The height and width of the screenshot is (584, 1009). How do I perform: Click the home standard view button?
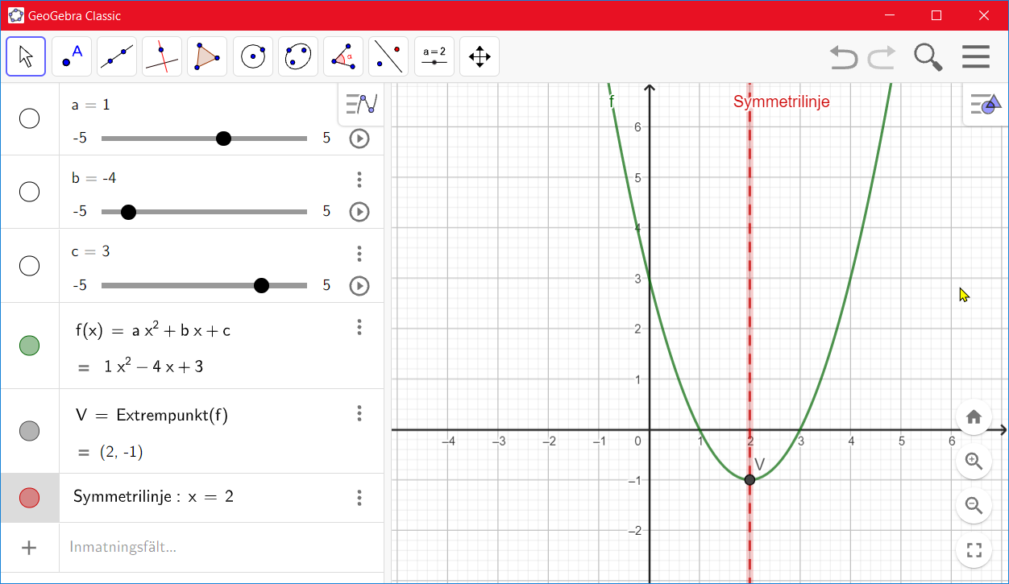974,416
